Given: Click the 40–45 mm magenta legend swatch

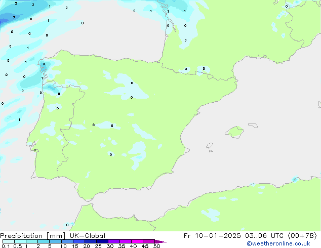Looking at the screenshot, I should pos(137,241).
